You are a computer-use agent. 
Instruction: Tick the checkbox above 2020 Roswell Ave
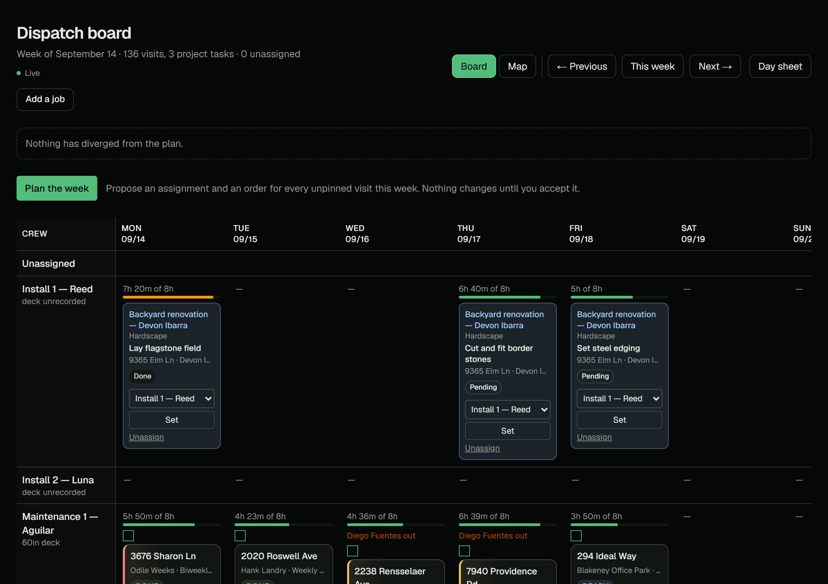pos(240,536)
